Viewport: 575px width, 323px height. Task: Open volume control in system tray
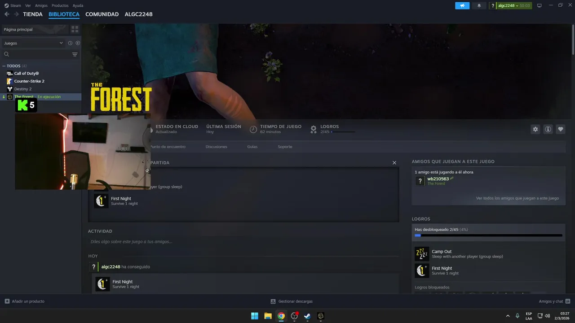tap(547, 316)
